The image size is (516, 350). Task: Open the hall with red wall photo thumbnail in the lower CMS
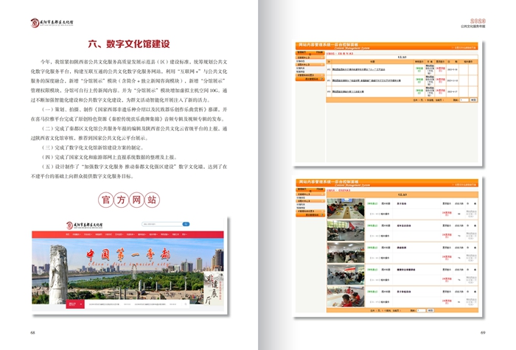click(346, 231)
